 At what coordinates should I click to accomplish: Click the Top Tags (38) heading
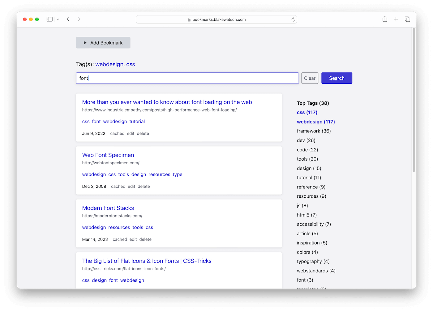coord(313,103)
